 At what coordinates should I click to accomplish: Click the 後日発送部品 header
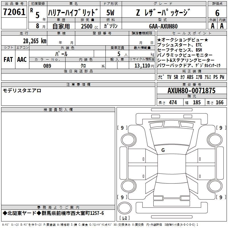[78, 71]
